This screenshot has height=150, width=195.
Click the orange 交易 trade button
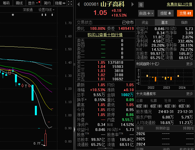pyautogui.click(x=185, y=13)
